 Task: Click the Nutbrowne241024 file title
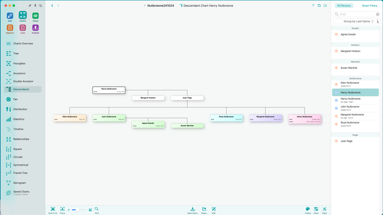(161, 6)
